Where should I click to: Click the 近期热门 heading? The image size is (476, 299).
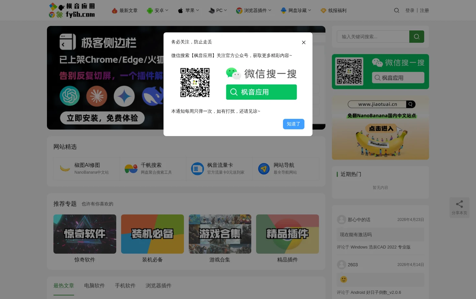[x=351, y=174]
